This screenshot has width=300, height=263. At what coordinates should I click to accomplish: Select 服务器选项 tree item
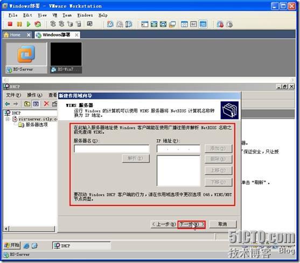[37, 125]
